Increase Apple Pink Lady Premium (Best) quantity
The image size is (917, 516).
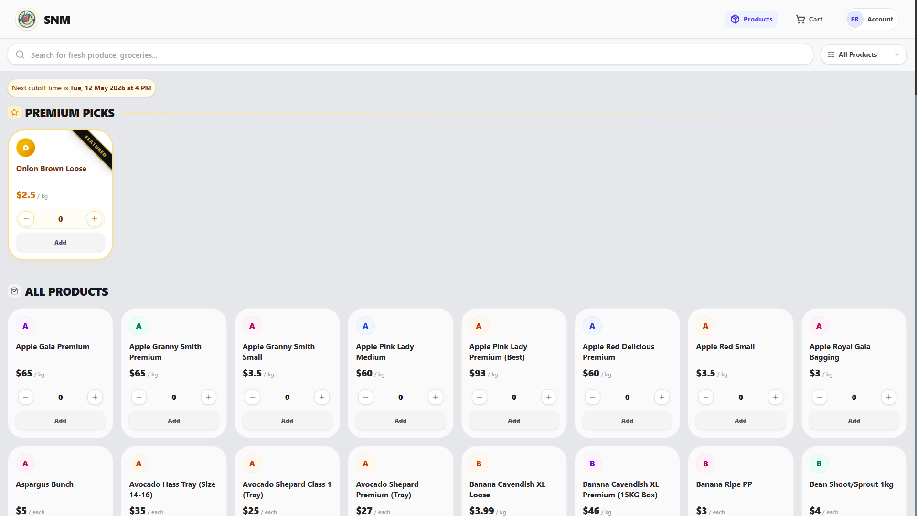pos(549,397)
